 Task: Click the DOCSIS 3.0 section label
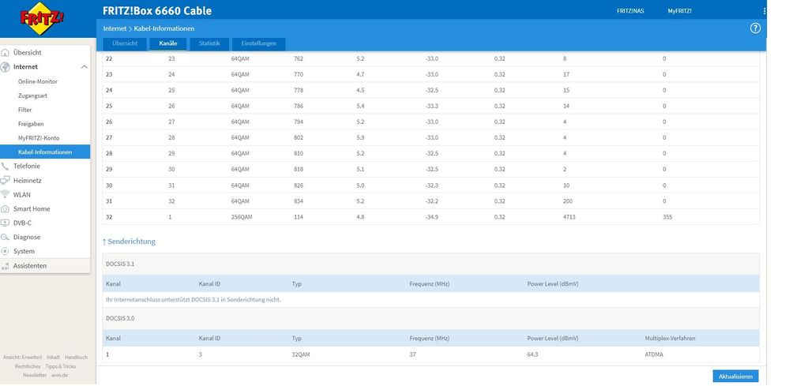tap(120, 319)
